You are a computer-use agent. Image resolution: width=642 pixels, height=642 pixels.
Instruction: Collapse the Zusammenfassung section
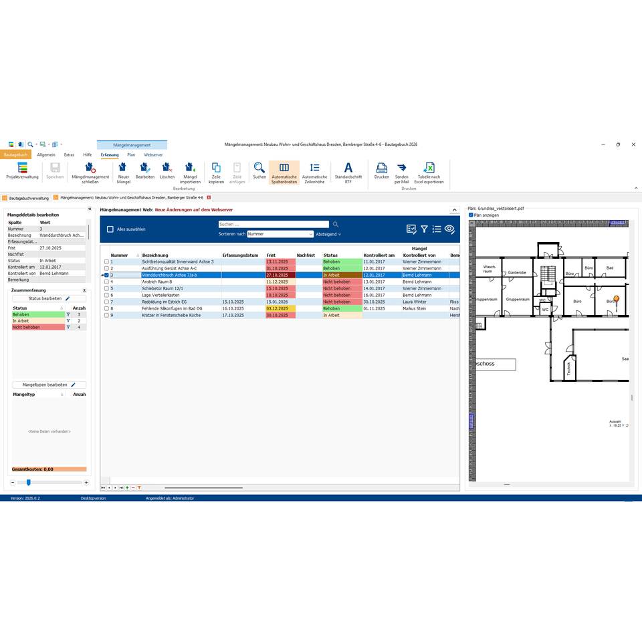tap(84, 290)
